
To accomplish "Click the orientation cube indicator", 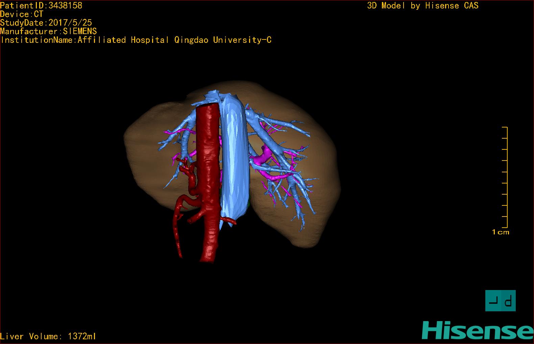I will coord(500,300).
